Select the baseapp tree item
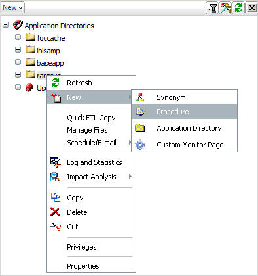This screenshot has height=276, width=258. tap(50, 63)
